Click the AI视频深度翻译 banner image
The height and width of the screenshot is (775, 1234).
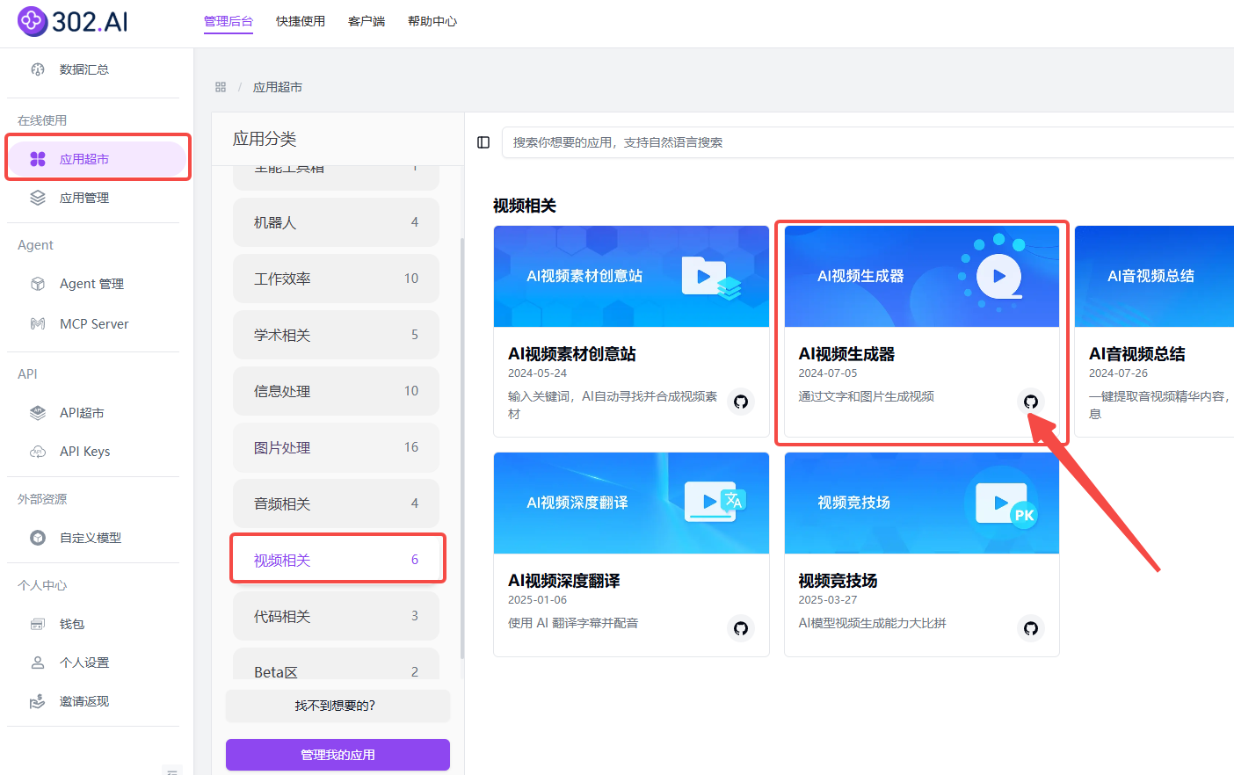pyautogui.click(x=631, y=503)
